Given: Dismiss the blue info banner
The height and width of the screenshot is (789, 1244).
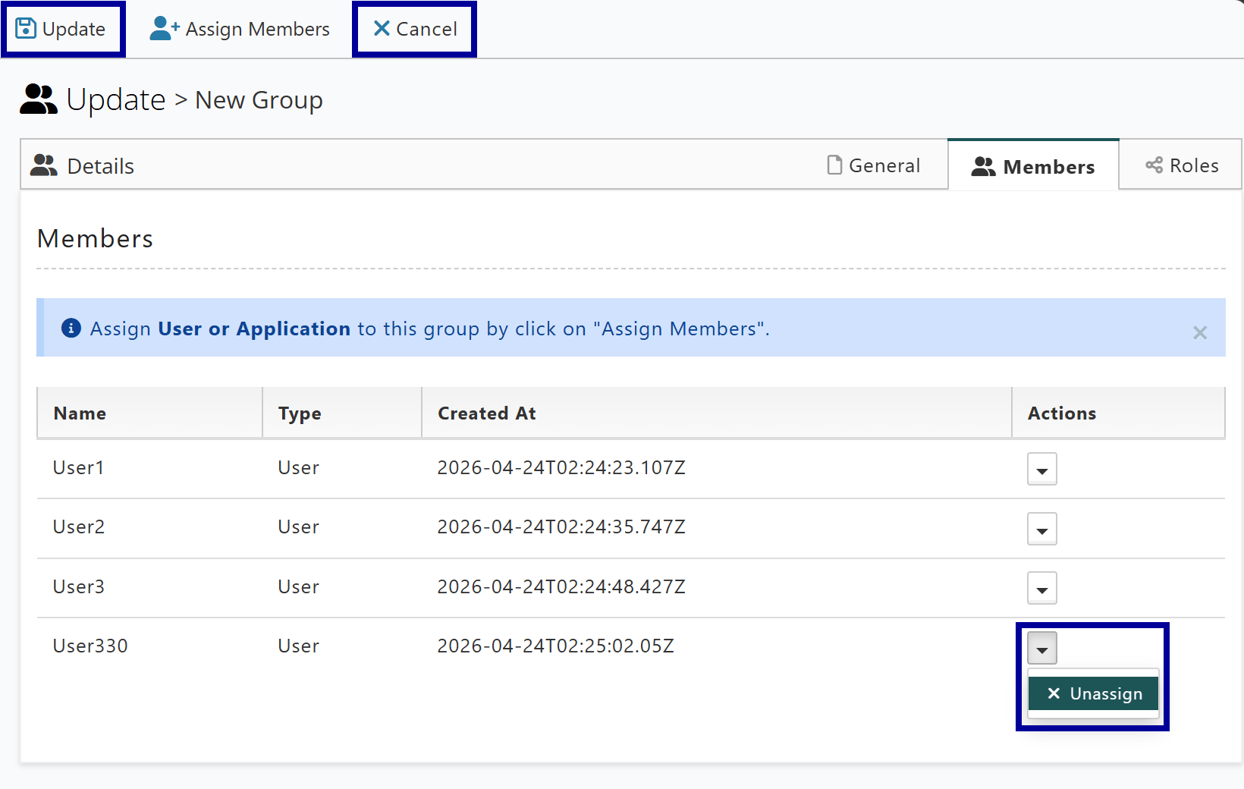Looking at the screenshot, I should point(1200,332).
